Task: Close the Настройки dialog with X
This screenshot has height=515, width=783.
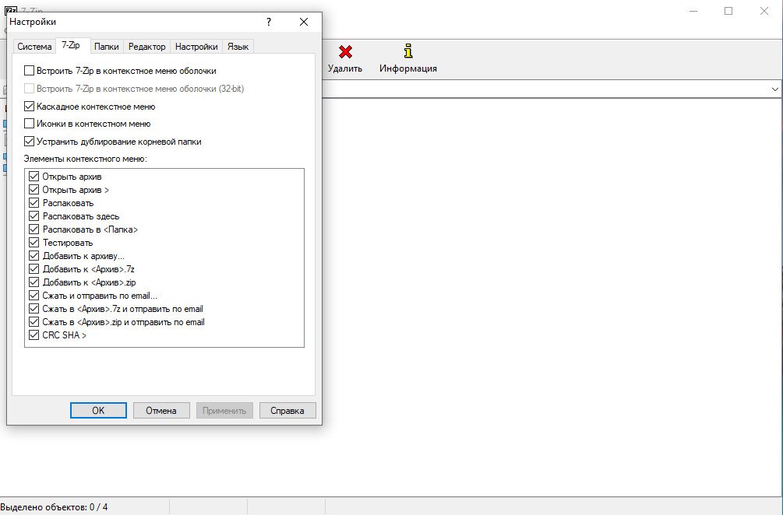Action: pos(304,22)
